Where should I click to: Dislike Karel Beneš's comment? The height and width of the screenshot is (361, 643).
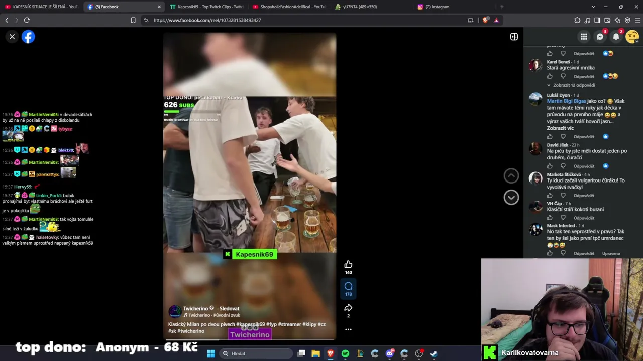(563, 76)
